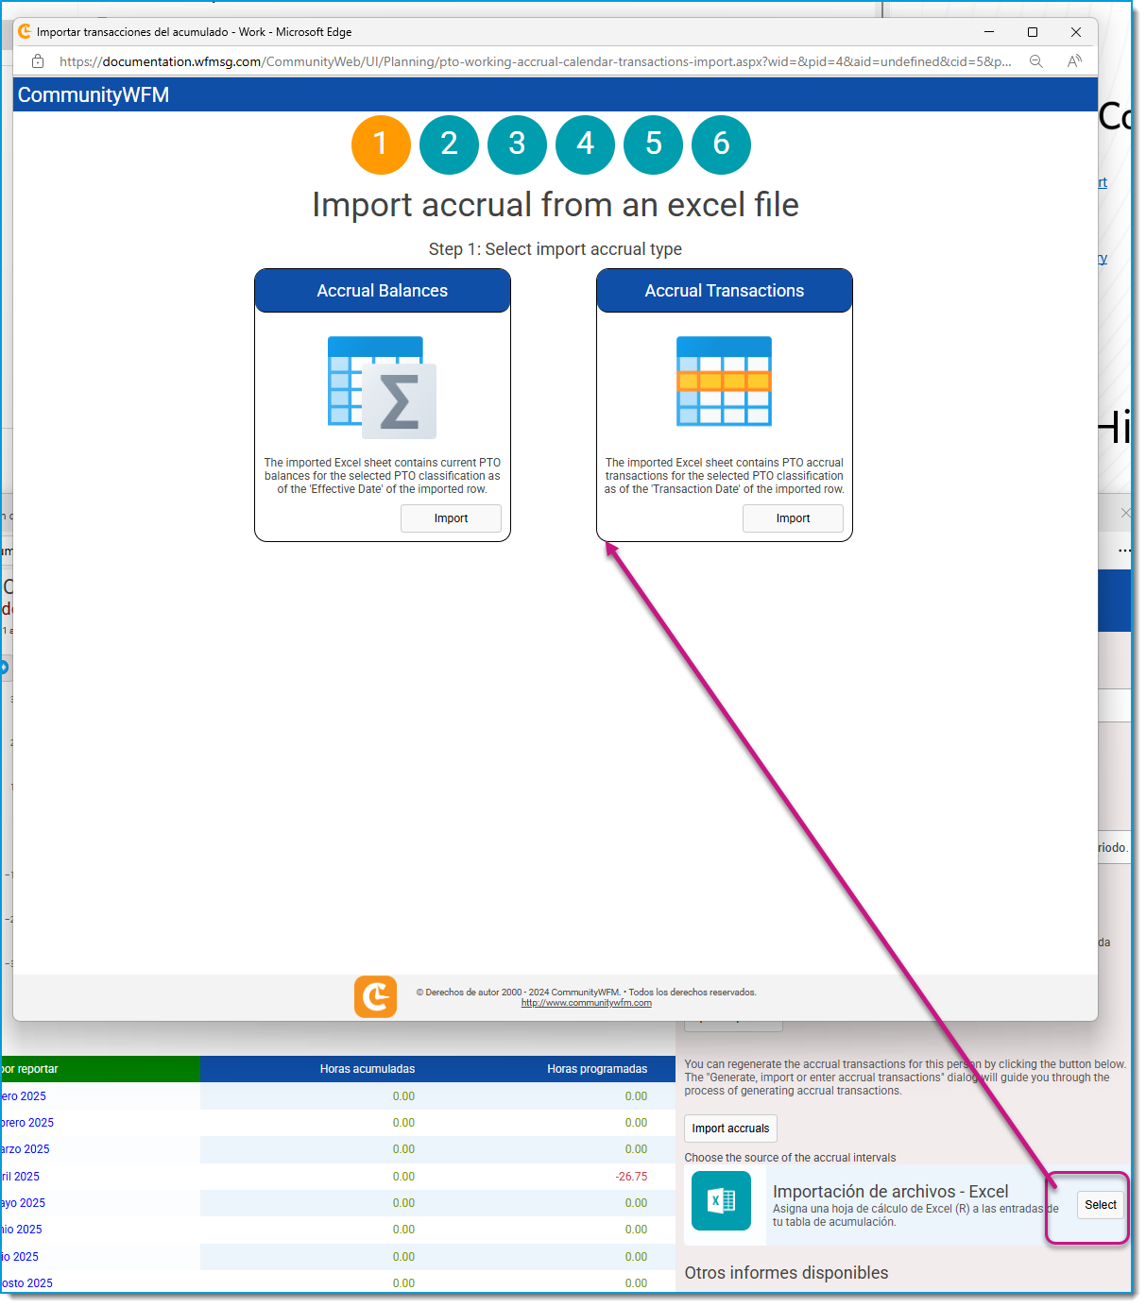Image resolution: width=1146 pixels, height=1307 pixels.
Task: Click Import accruals button in background page
Action: 730,1129
